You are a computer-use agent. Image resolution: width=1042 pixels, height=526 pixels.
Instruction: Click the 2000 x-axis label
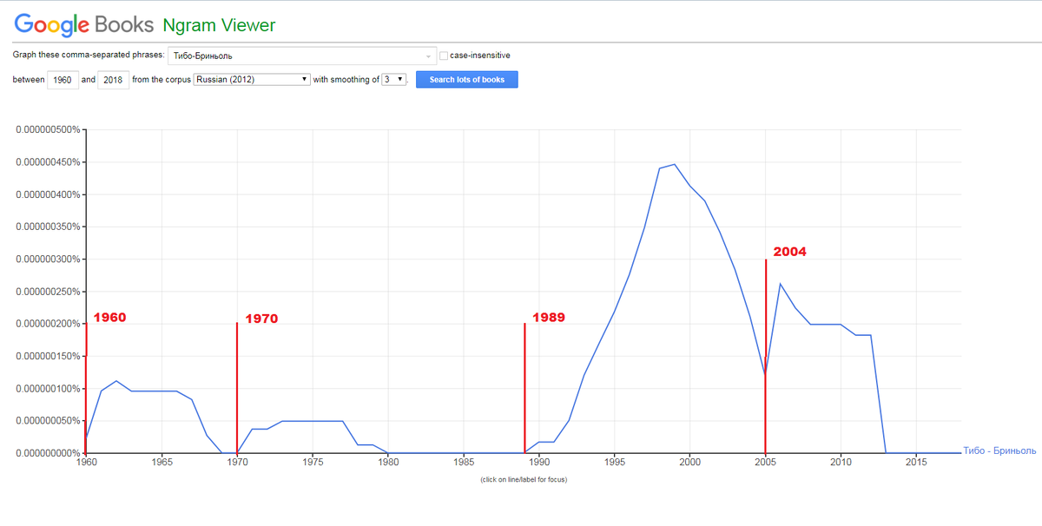[690, 464]
